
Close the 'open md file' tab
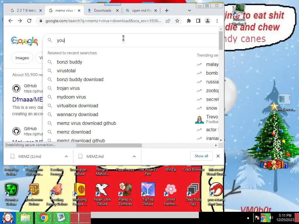click(x=156, y=10)
